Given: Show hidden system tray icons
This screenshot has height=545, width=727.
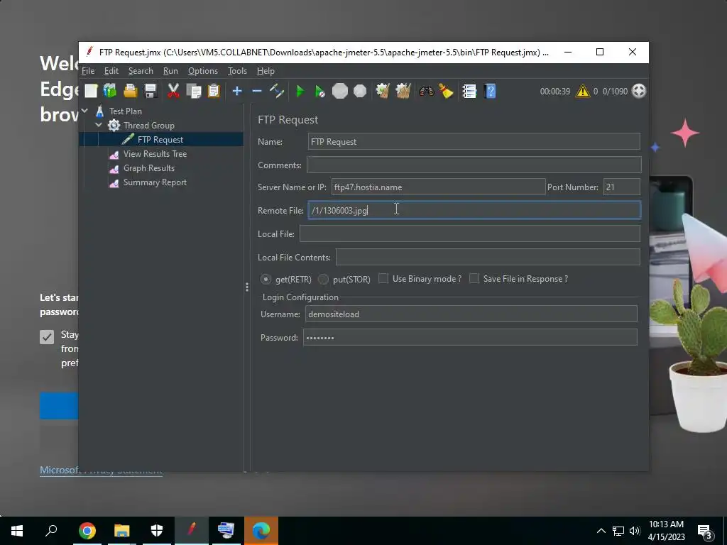Looking at the screenshot, I should 601,531.
